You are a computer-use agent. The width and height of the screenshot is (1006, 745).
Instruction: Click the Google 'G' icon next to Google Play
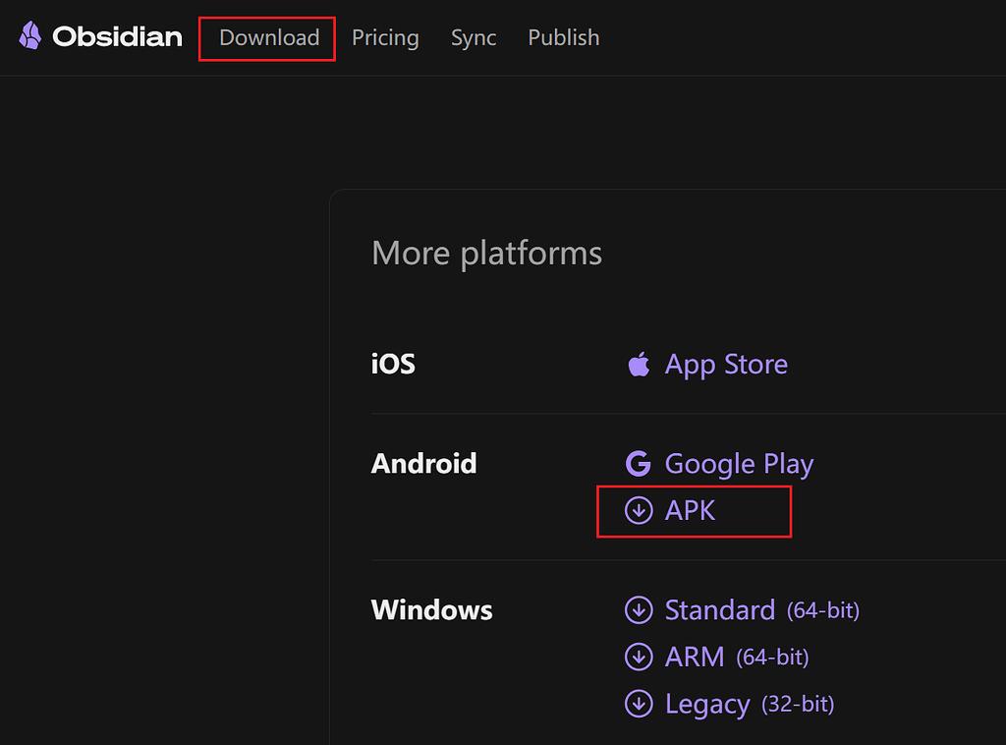click(x=639, y=463)
